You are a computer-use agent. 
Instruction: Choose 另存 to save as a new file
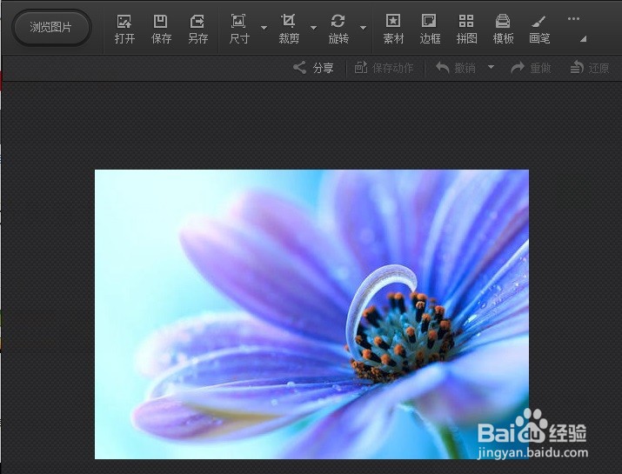tap(198, 29)
